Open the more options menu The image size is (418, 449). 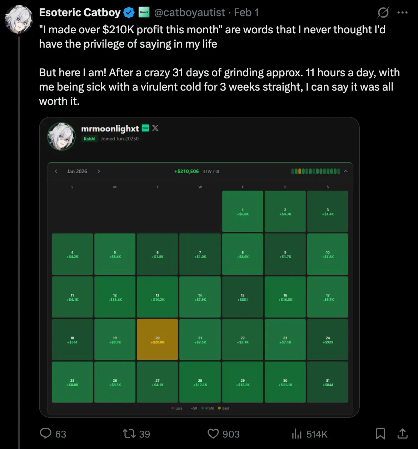tap(403, 12)
